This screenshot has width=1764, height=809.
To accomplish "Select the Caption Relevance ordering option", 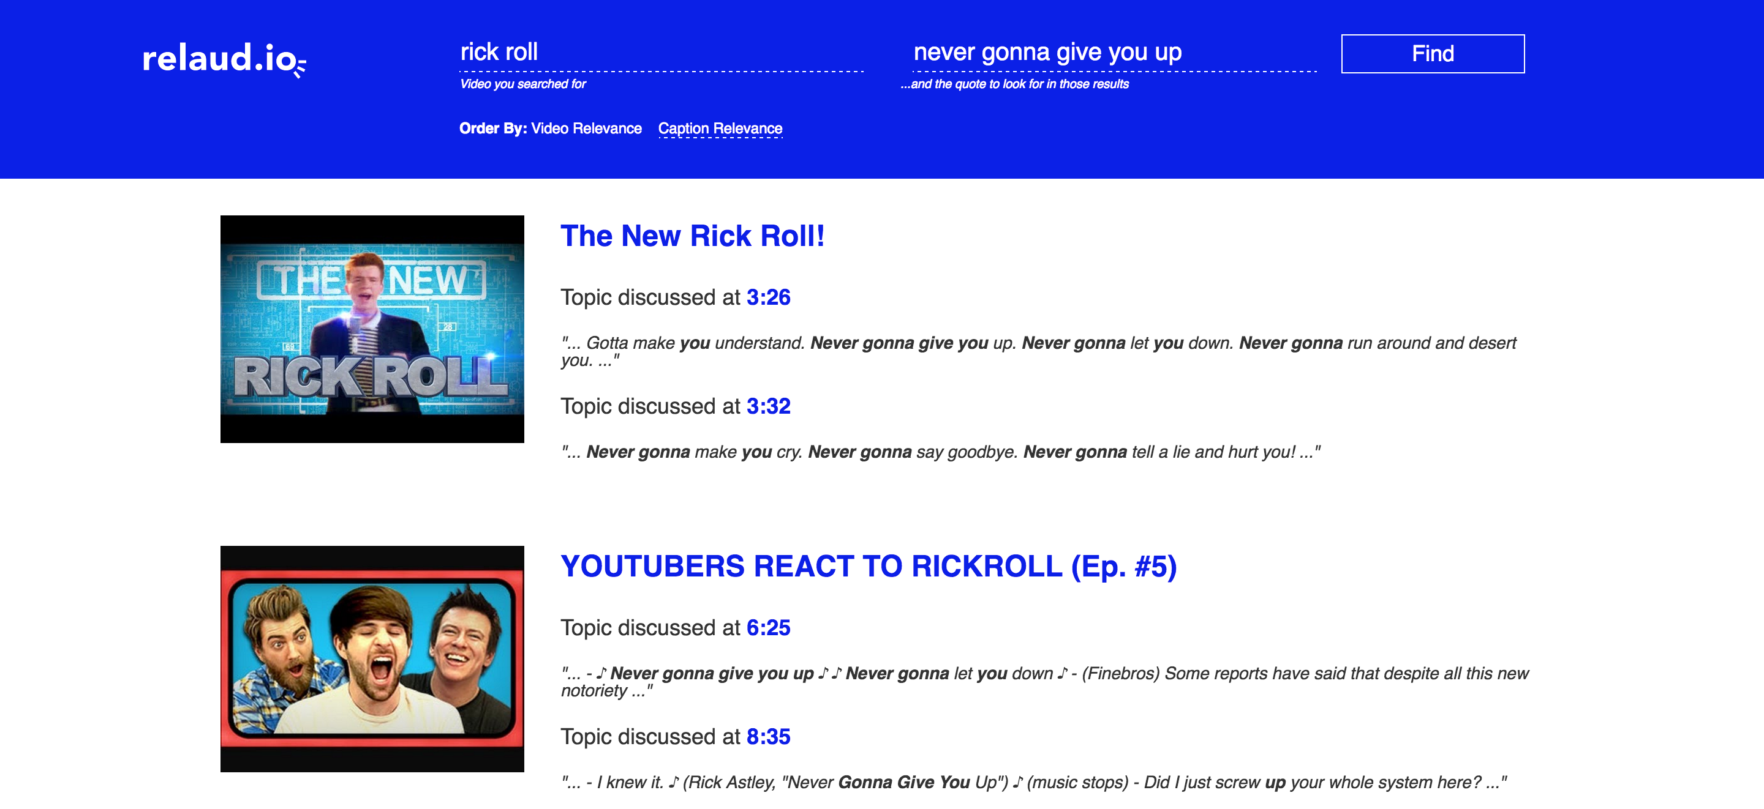I will point(720,128).
